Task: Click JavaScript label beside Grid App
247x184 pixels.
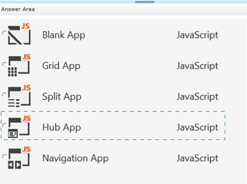Action: [197, 66]
